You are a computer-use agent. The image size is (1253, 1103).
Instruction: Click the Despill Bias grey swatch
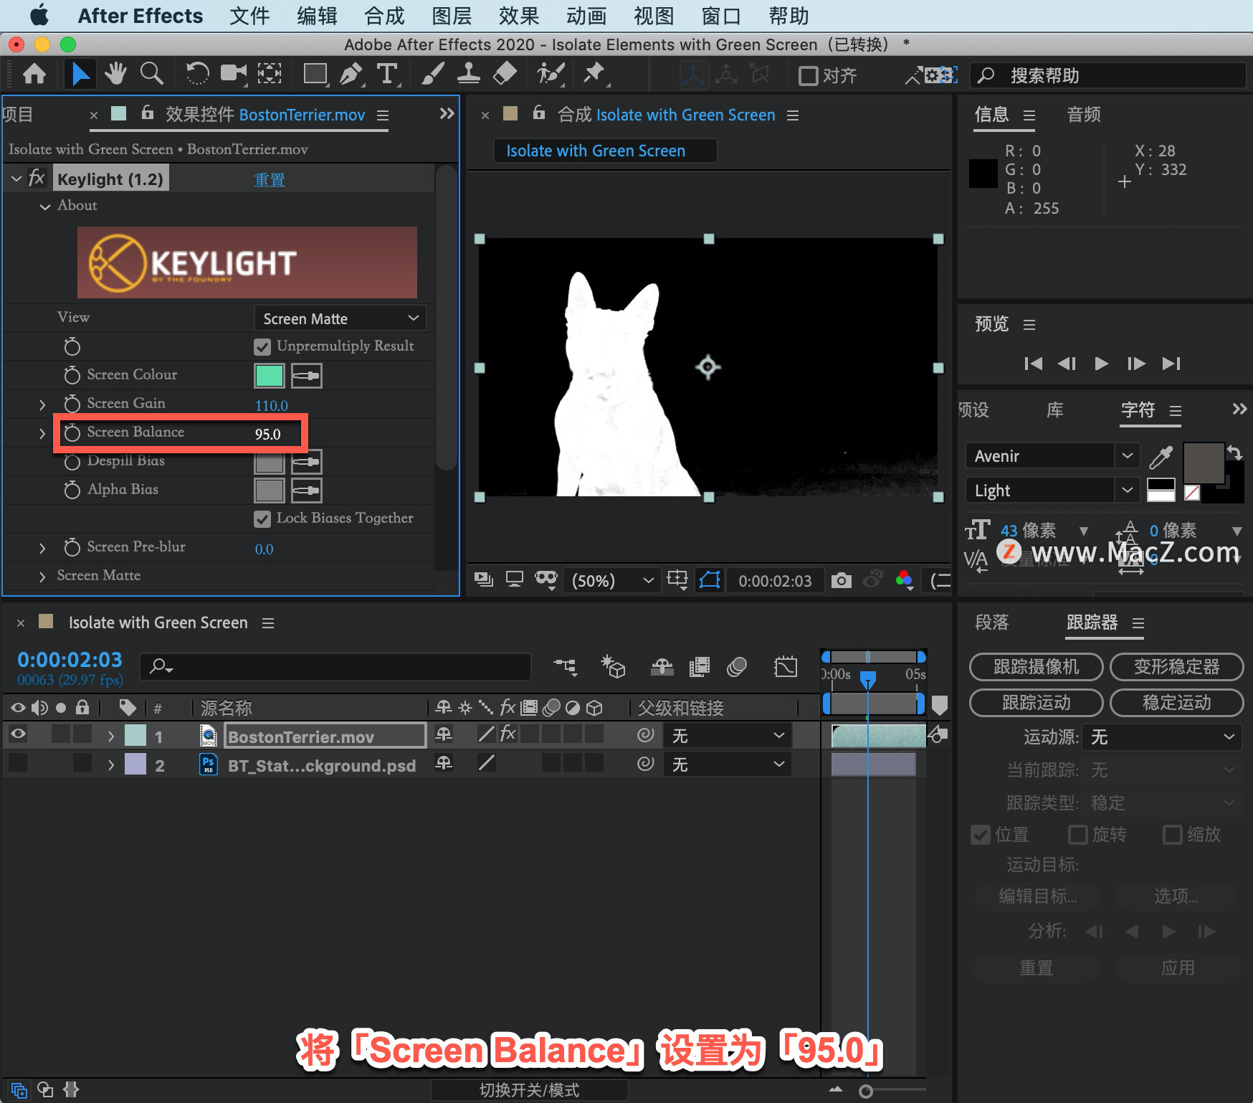[x=270, y=461]
